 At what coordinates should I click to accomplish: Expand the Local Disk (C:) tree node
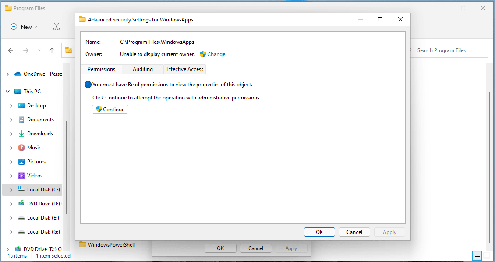11,189
